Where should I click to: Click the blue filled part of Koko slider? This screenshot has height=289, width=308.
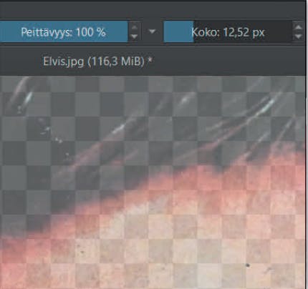(178, 31)
